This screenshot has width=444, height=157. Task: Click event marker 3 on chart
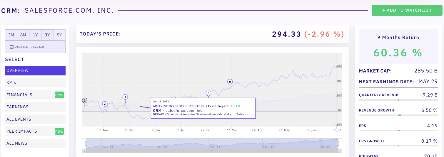125,97
